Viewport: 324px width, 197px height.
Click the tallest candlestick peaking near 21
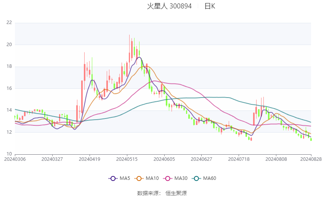[x=129, y=51]
